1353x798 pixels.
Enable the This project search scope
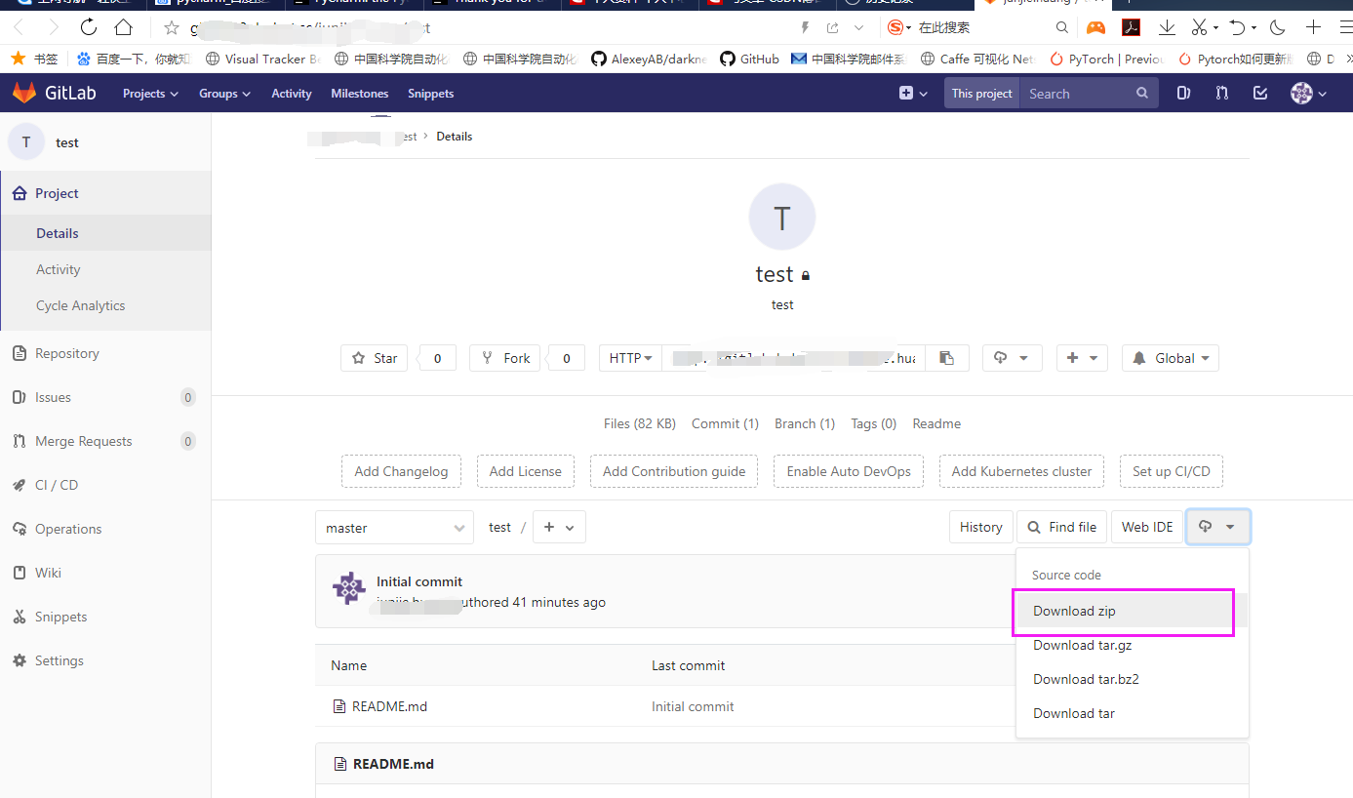981,93
